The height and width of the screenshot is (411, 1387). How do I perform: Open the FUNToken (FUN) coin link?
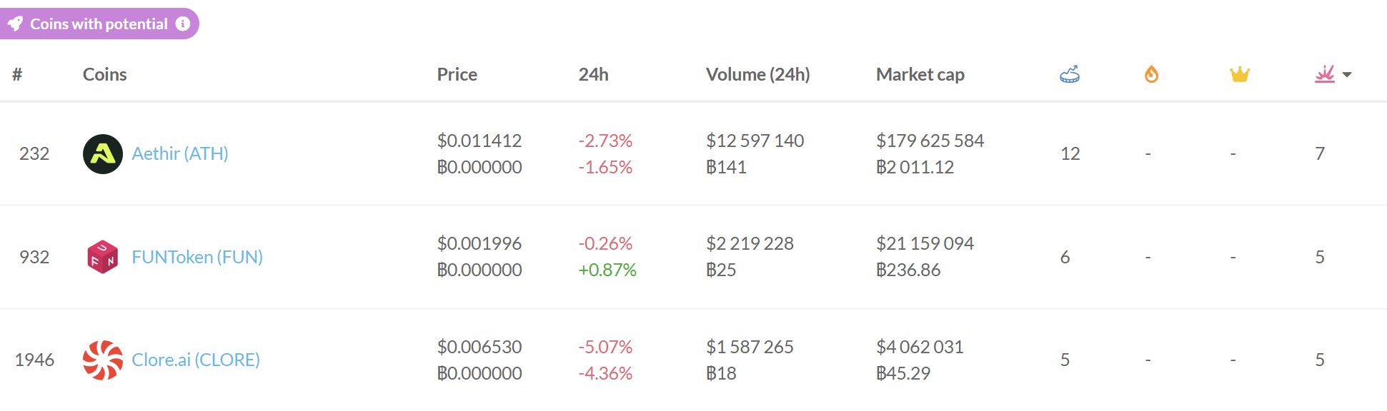point(197,257)
